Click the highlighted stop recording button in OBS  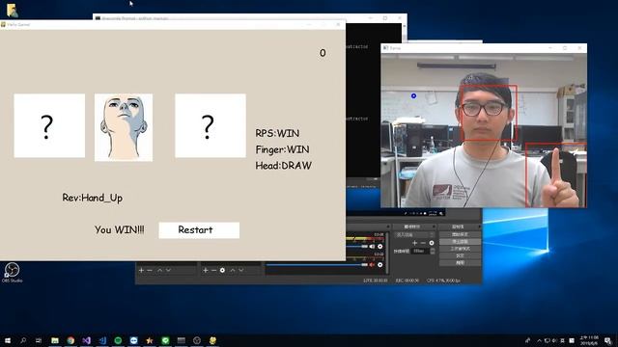(460, 242)
